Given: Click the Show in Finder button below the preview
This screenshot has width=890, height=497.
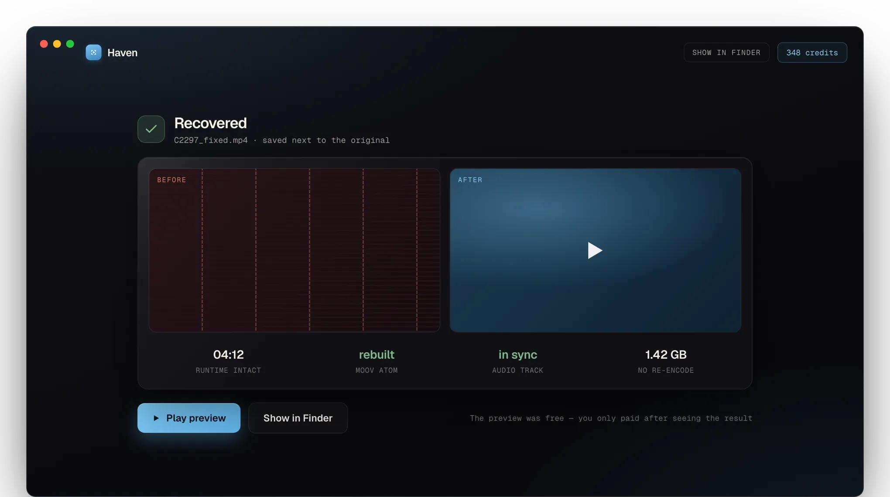Looking at the screenshot, I should coord(298,418).
